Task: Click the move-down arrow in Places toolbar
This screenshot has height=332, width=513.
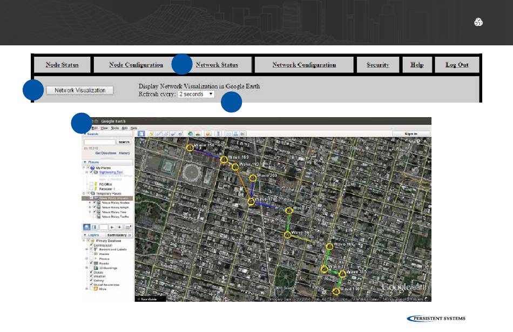Action: pyautogui.click(x=119, y=227)
